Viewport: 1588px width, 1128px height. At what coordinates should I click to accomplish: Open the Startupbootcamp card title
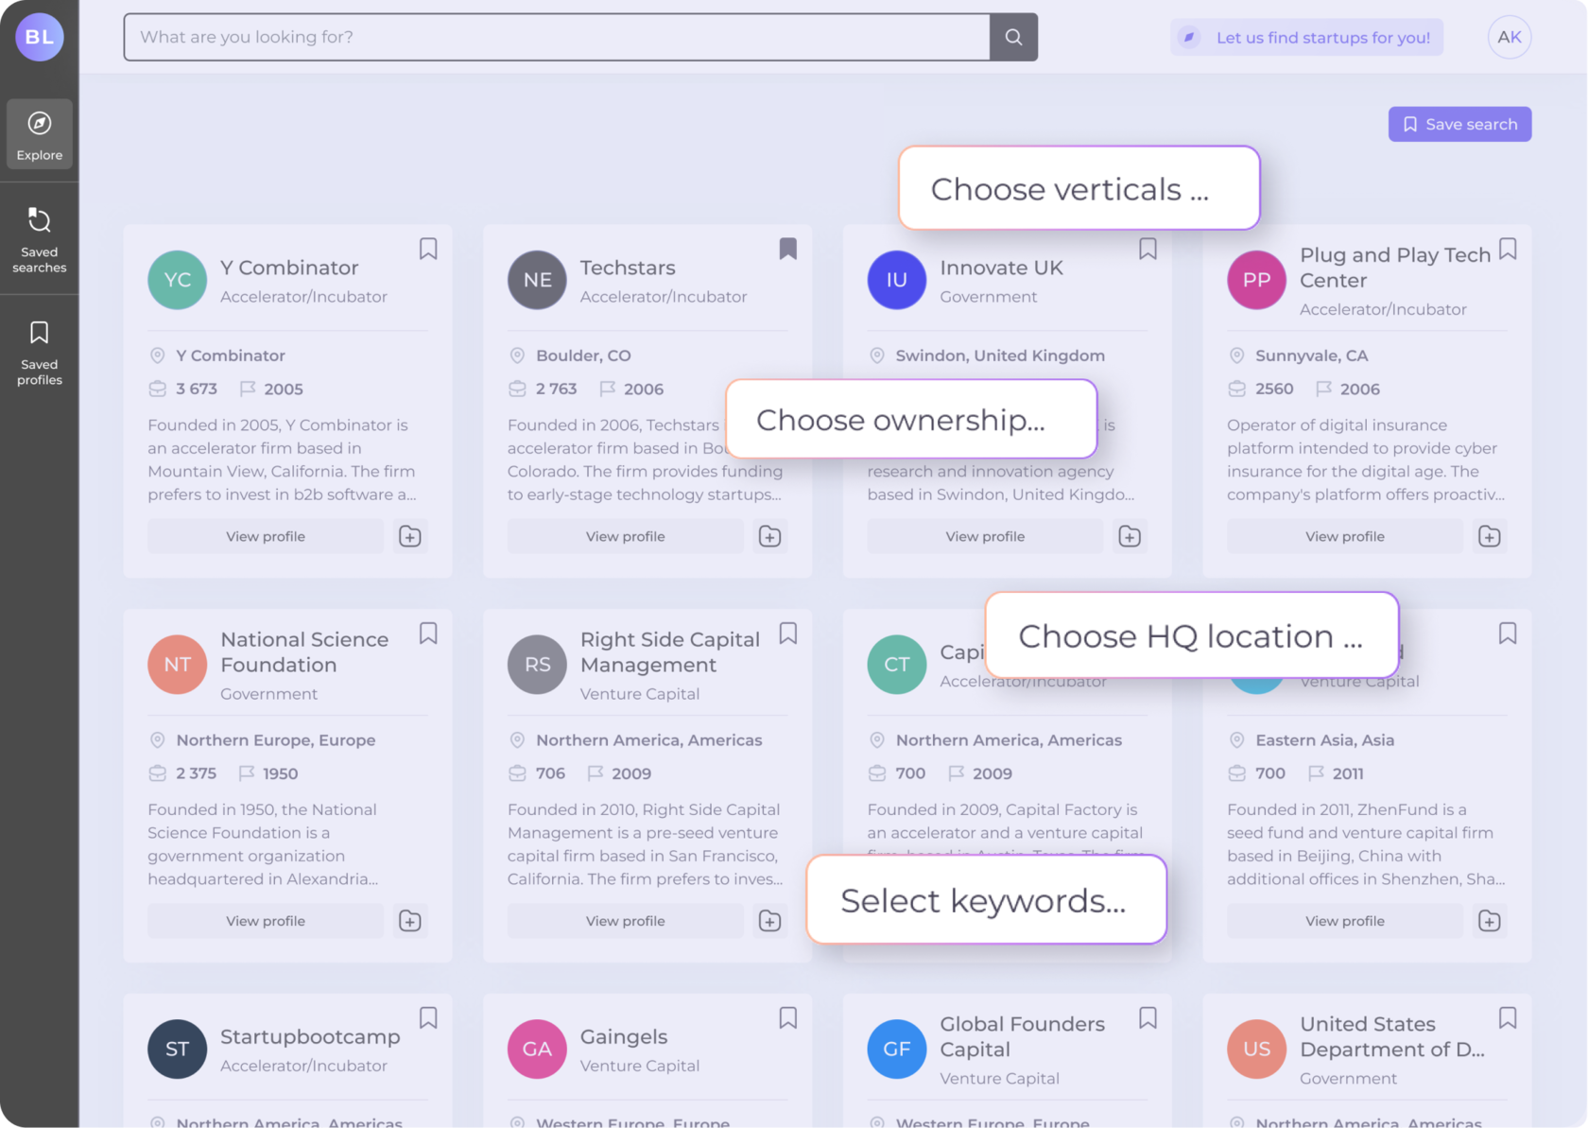click(310, 1036)
